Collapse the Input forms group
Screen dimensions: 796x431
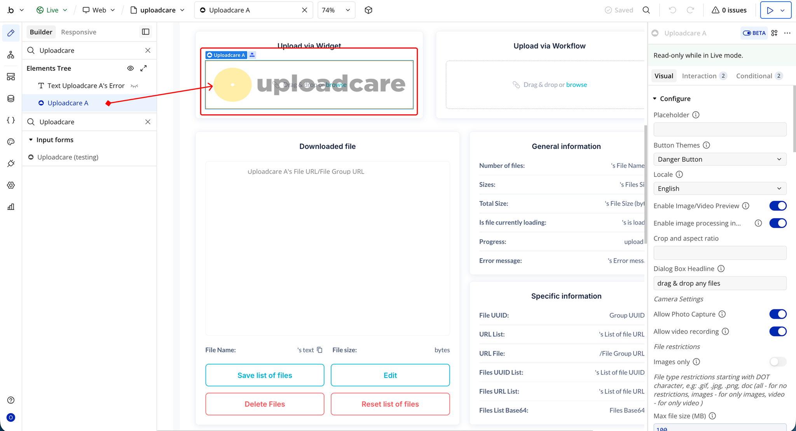pos(31,140)
